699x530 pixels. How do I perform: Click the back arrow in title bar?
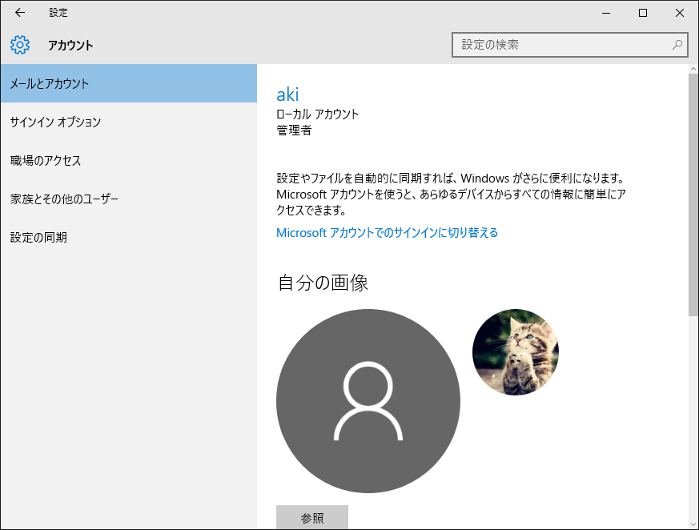[x=20, y=13]
